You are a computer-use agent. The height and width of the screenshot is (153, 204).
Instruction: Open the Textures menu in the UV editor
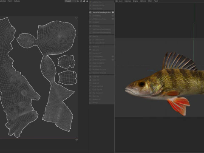pos(17,1)
